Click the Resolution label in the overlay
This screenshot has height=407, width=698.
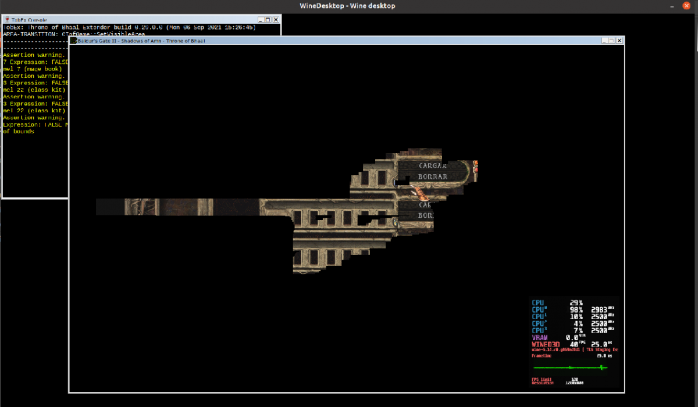[543, 383]
